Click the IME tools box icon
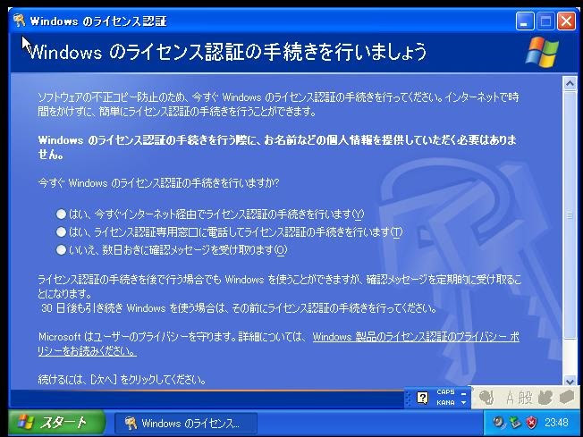Image resolution: width=583 pixels, height=437 pixels. 567,398
